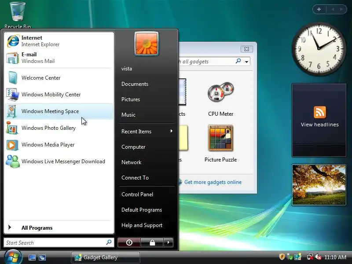
Task: Launch Windows Photo Gallery
Action: tap(59, 128)
